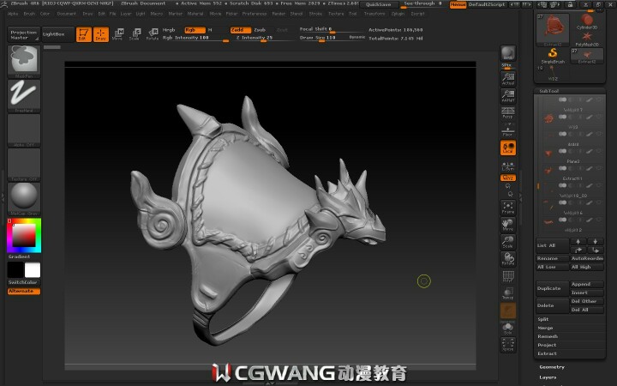This screenshot has width=617, height=386.
Task: Select the Move transform icon in top toolbar
Action: (x=117, y=34)
